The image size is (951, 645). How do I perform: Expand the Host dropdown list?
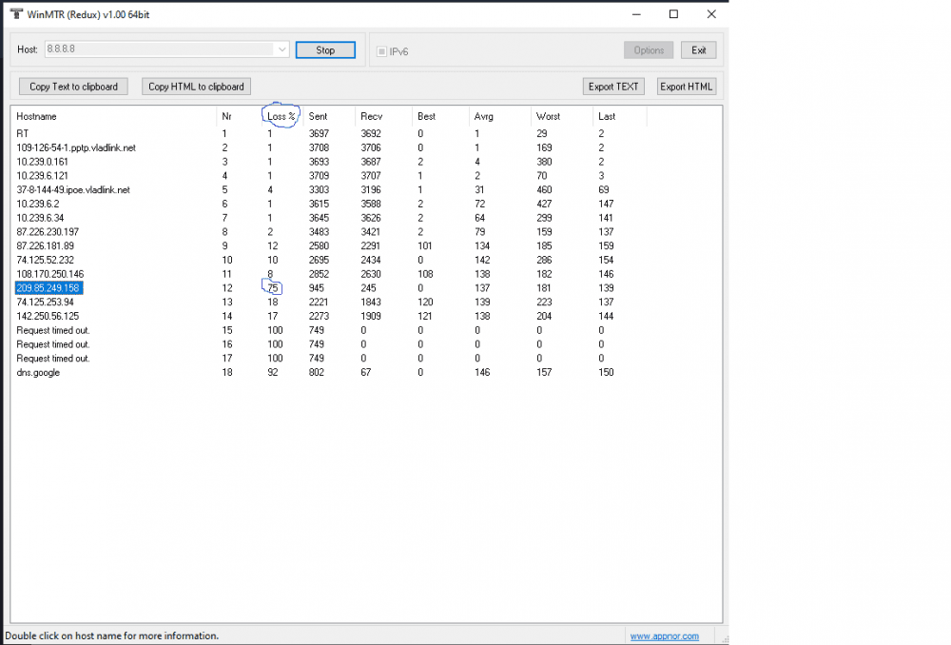(x=281, y=49)
